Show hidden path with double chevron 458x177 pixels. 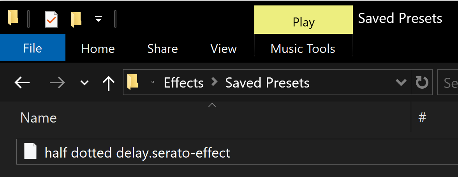point(153,82)
